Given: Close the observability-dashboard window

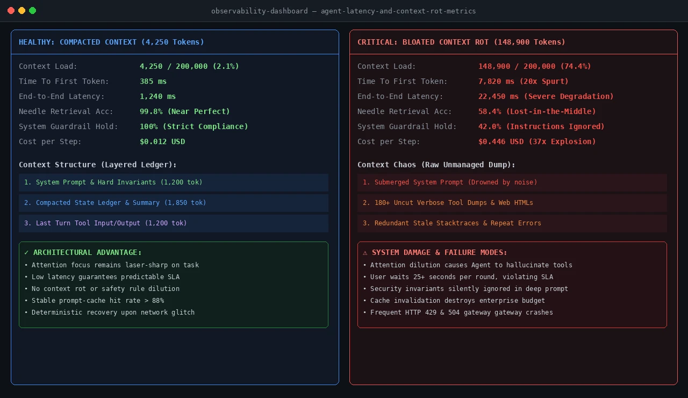Looking at the screenshot, I should pos(11,11).
